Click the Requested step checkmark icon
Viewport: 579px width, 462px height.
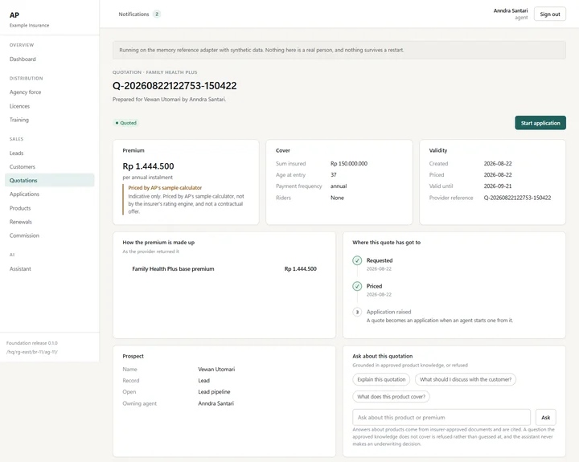click(357, 260)
